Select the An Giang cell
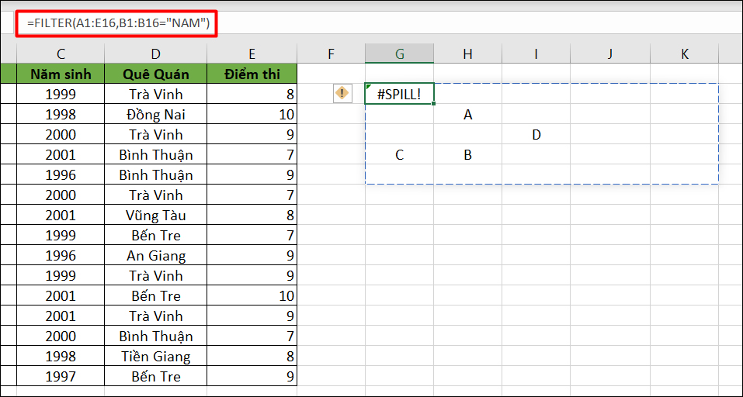743x397 pixels. tap(156, 256)
